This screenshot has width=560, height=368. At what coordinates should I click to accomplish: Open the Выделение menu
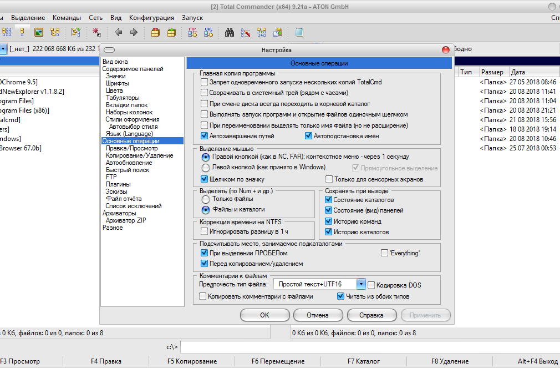28,18
